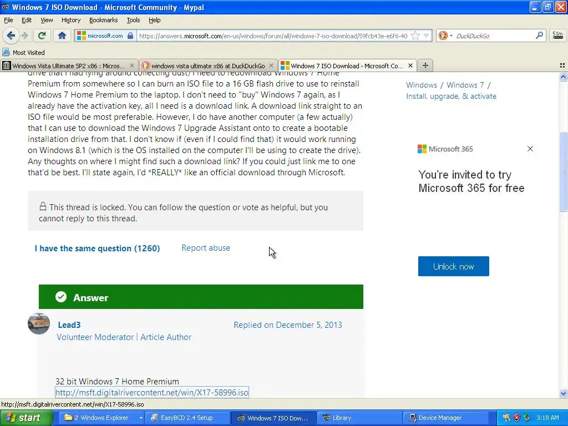Click the Replied on December 5, 2013 text
Viewport: 568px width, 426px height.
click(288, 325)
